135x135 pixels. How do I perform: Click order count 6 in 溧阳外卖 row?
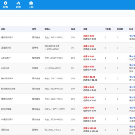[x=105, y=130]
